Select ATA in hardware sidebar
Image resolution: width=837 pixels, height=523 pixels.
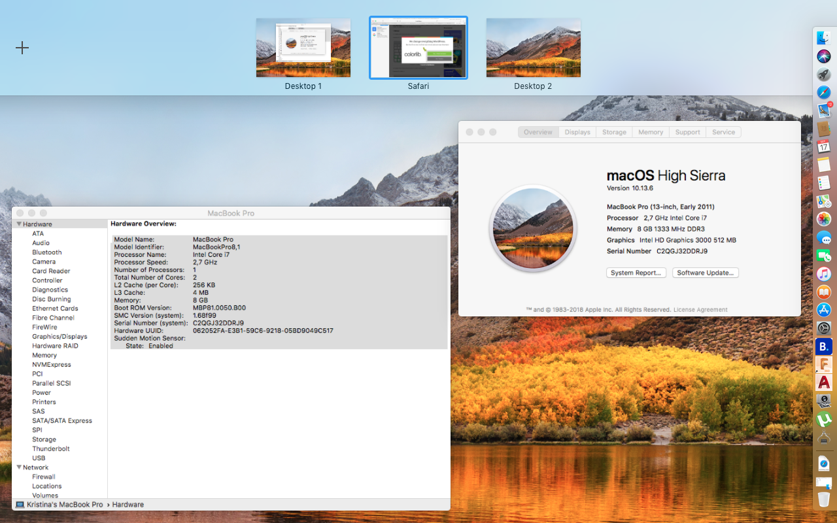coord(38,233)
